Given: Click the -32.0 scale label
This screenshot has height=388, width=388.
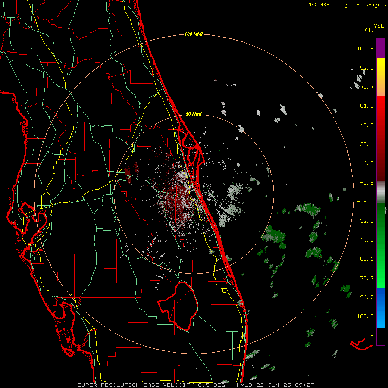Looking at the screenshot, I should (365, 221).
